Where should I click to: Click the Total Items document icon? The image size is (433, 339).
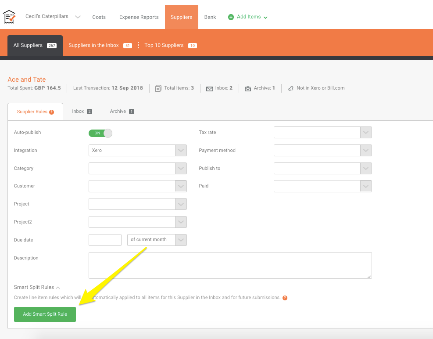point(158,88)
